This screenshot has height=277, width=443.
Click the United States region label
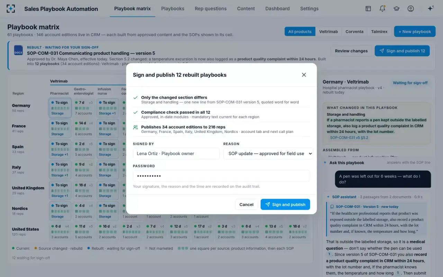click(x=25, y=229)
